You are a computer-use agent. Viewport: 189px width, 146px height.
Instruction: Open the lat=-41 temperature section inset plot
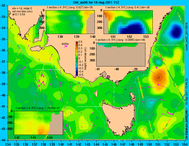pyautogui.click(x=39, y=123)
